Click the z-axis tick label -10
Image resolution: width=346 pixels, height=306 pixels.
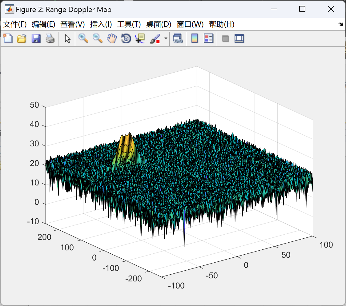pyautogui.click(x=33, y=221)
